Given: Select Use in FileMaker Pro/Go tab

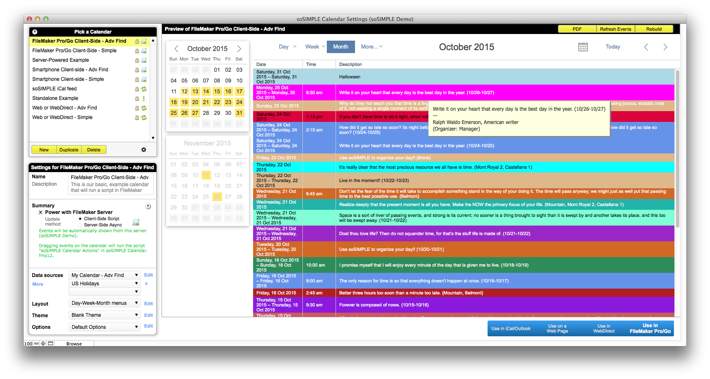Looking at the screenshot, I should pos(650,328).
